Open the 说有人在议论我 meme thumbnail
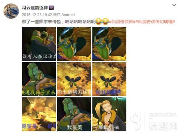The image size is (179, 133). coord(39,44)
